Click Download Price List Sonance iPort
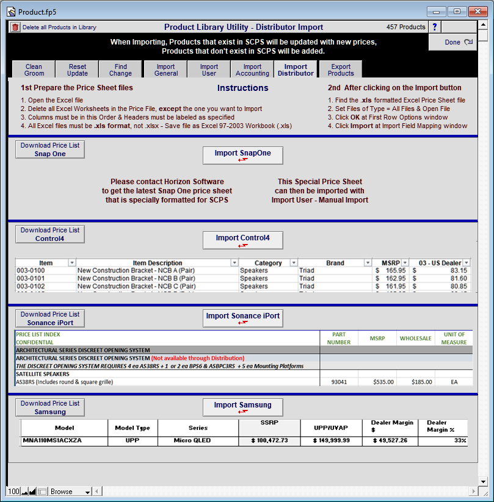This screenshot has height=502, width=494. tap(50, 318)
